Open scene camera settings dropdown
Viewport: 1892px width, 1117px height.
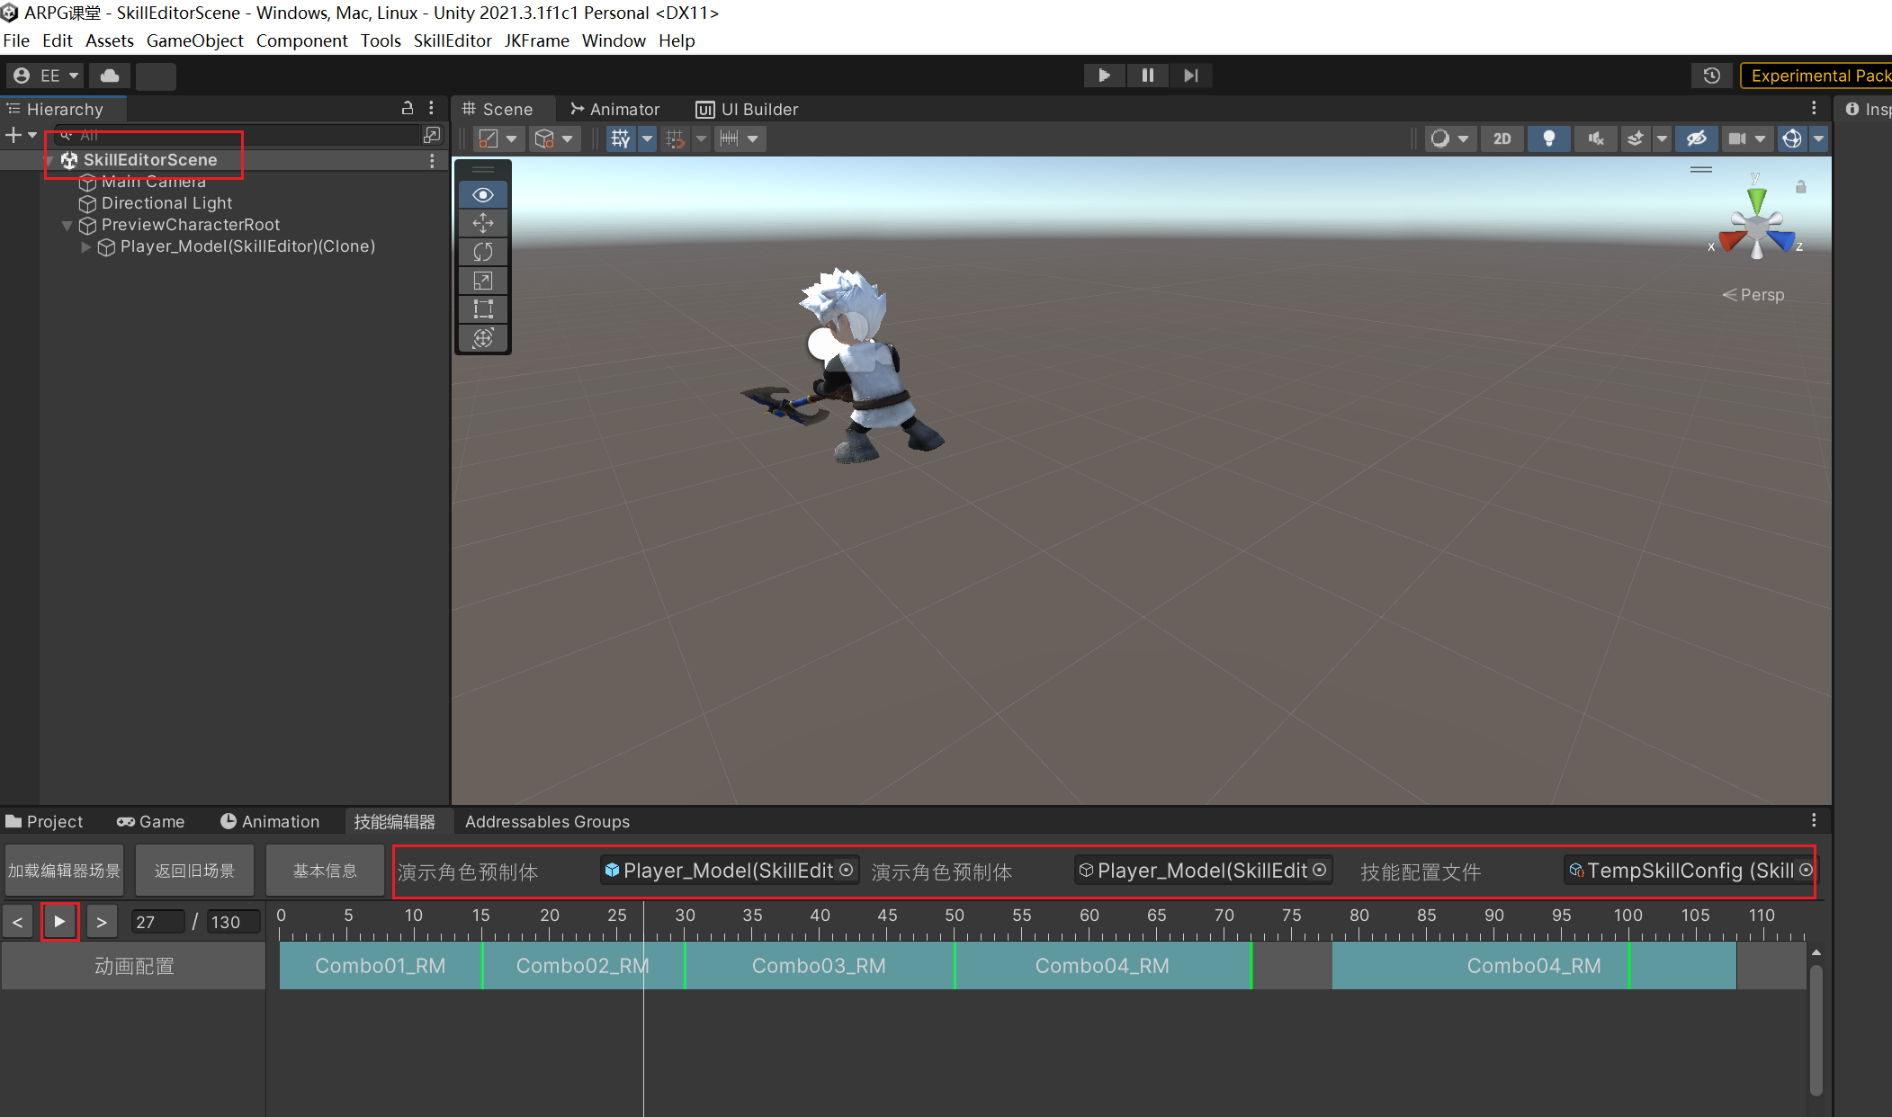[1747, 139]
